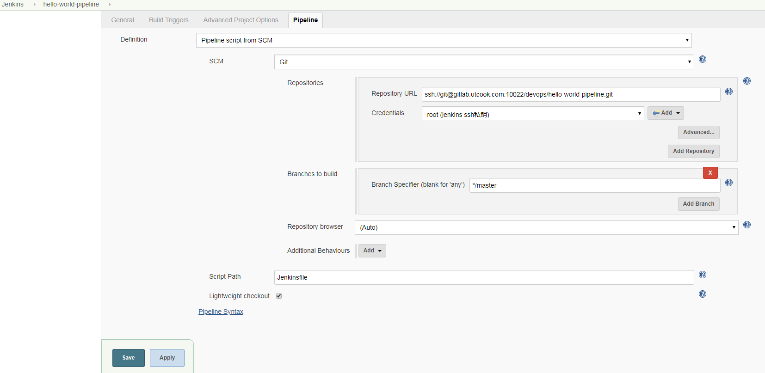Viewport: 765px width, 373px height.
Task: Expand the Additional Behaviours Add menu
Action: 372,251
